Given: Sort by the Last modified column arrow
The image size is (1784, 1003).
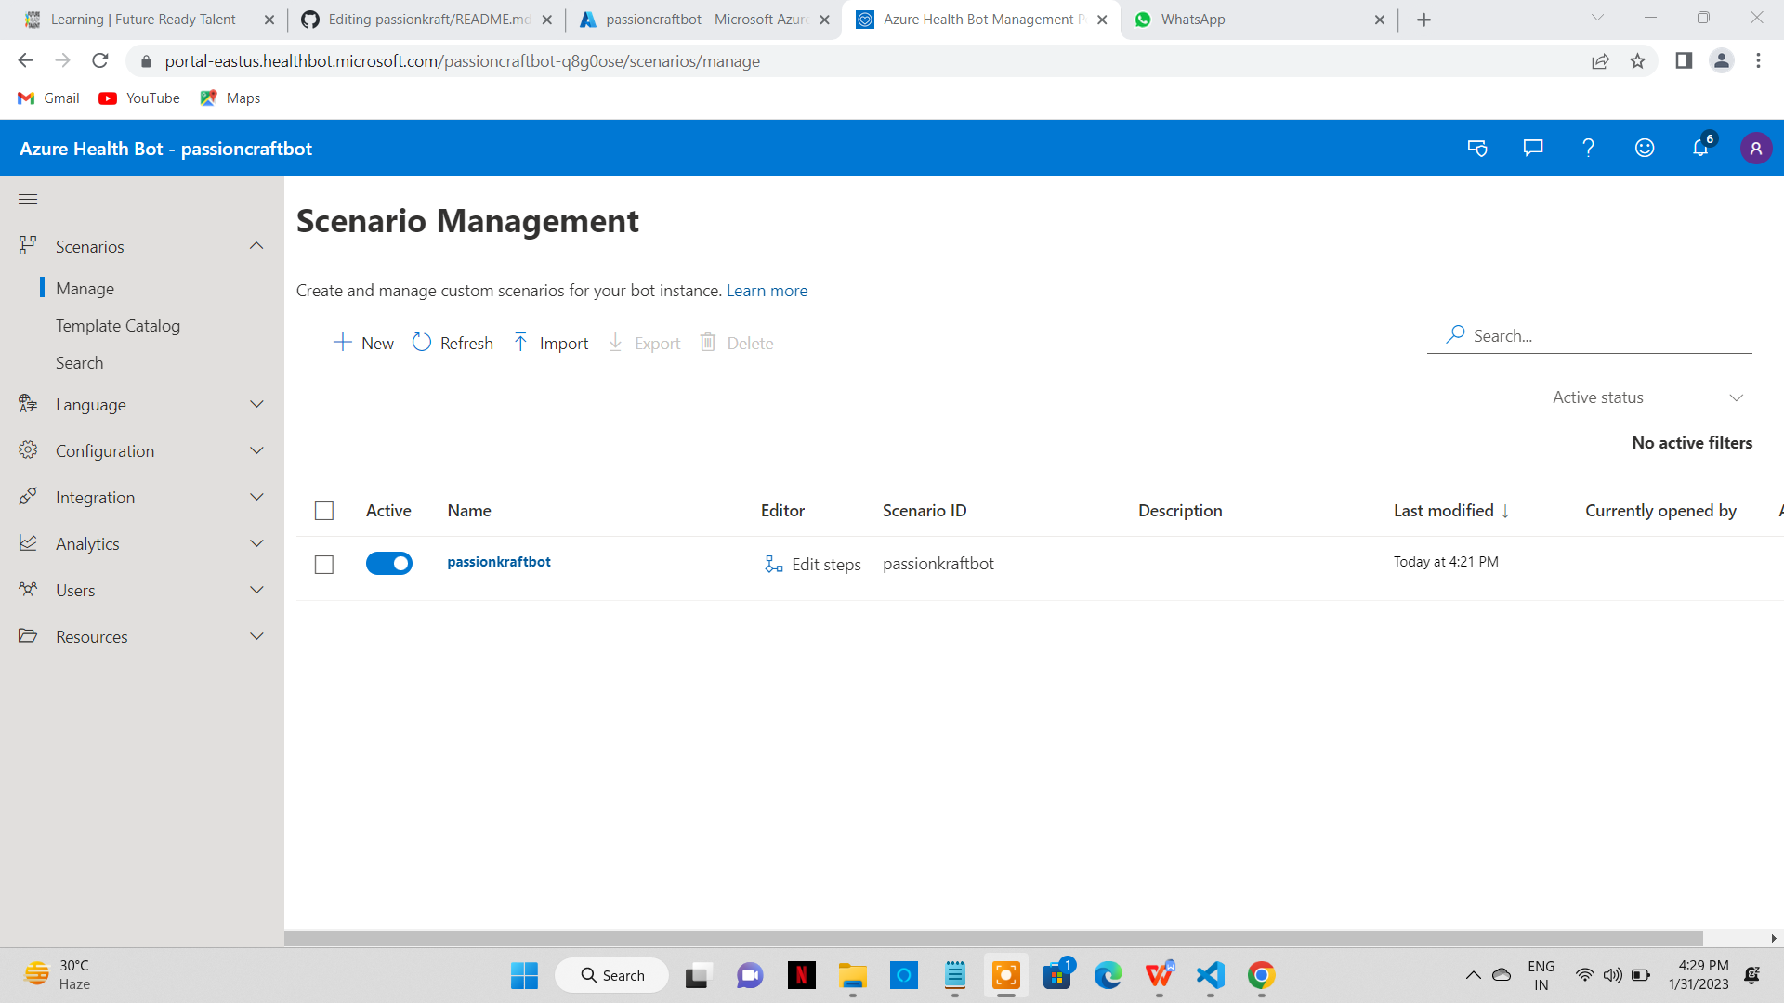Looking at the screenshot, I should pos(1504,510).
